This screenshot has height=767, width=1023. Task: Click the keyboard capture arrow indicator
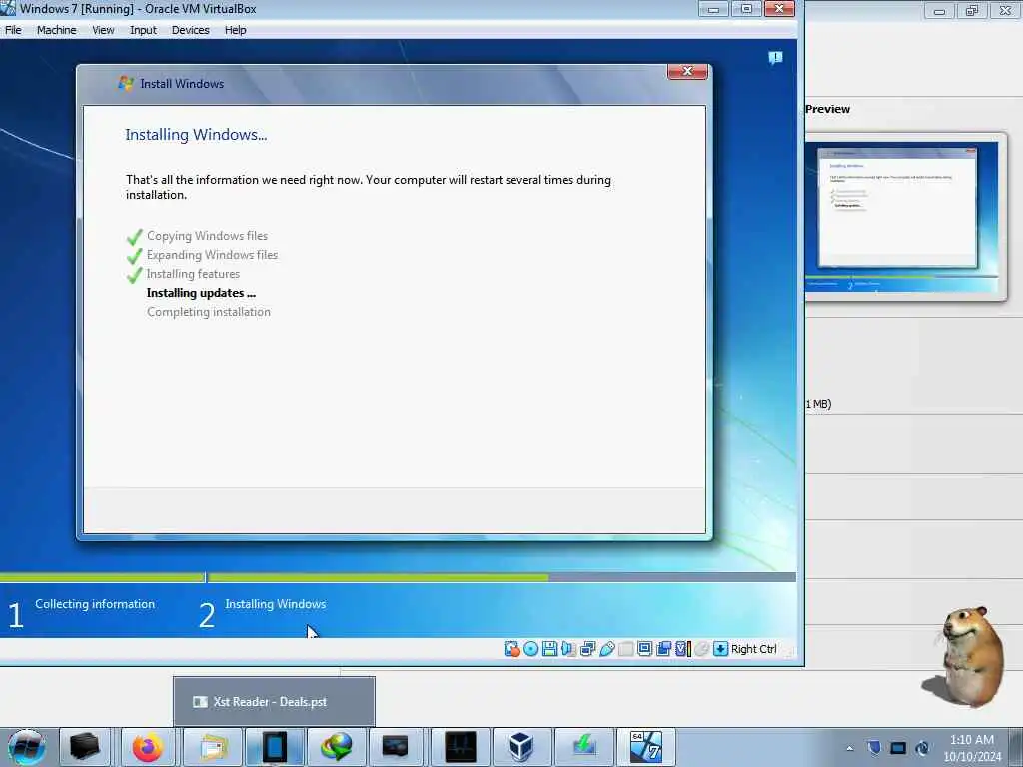pos(720,649)
